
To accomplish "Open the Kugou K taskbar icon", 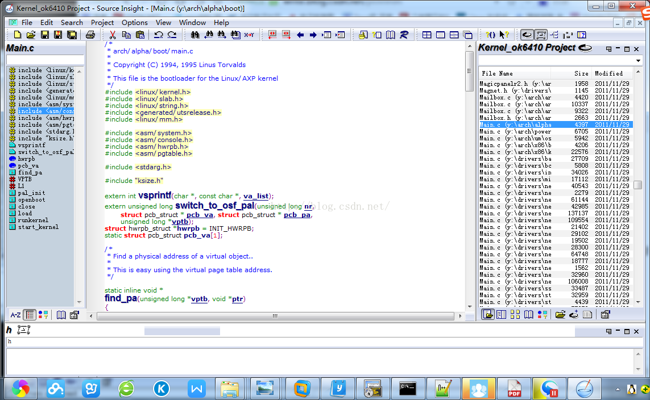I will pyautogui.click(x=162, y=389).
